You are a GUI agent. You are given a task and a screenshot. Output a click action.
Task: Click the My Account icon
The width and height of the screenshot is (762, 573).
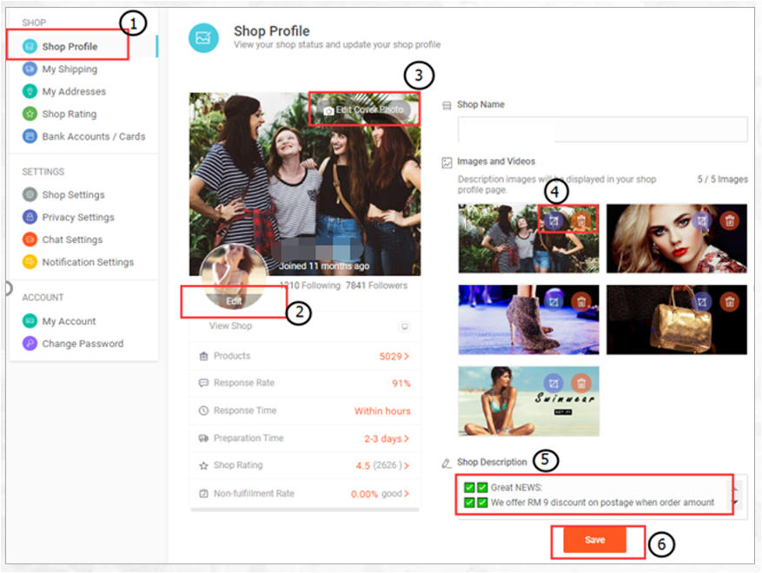(x=30, y=321)
